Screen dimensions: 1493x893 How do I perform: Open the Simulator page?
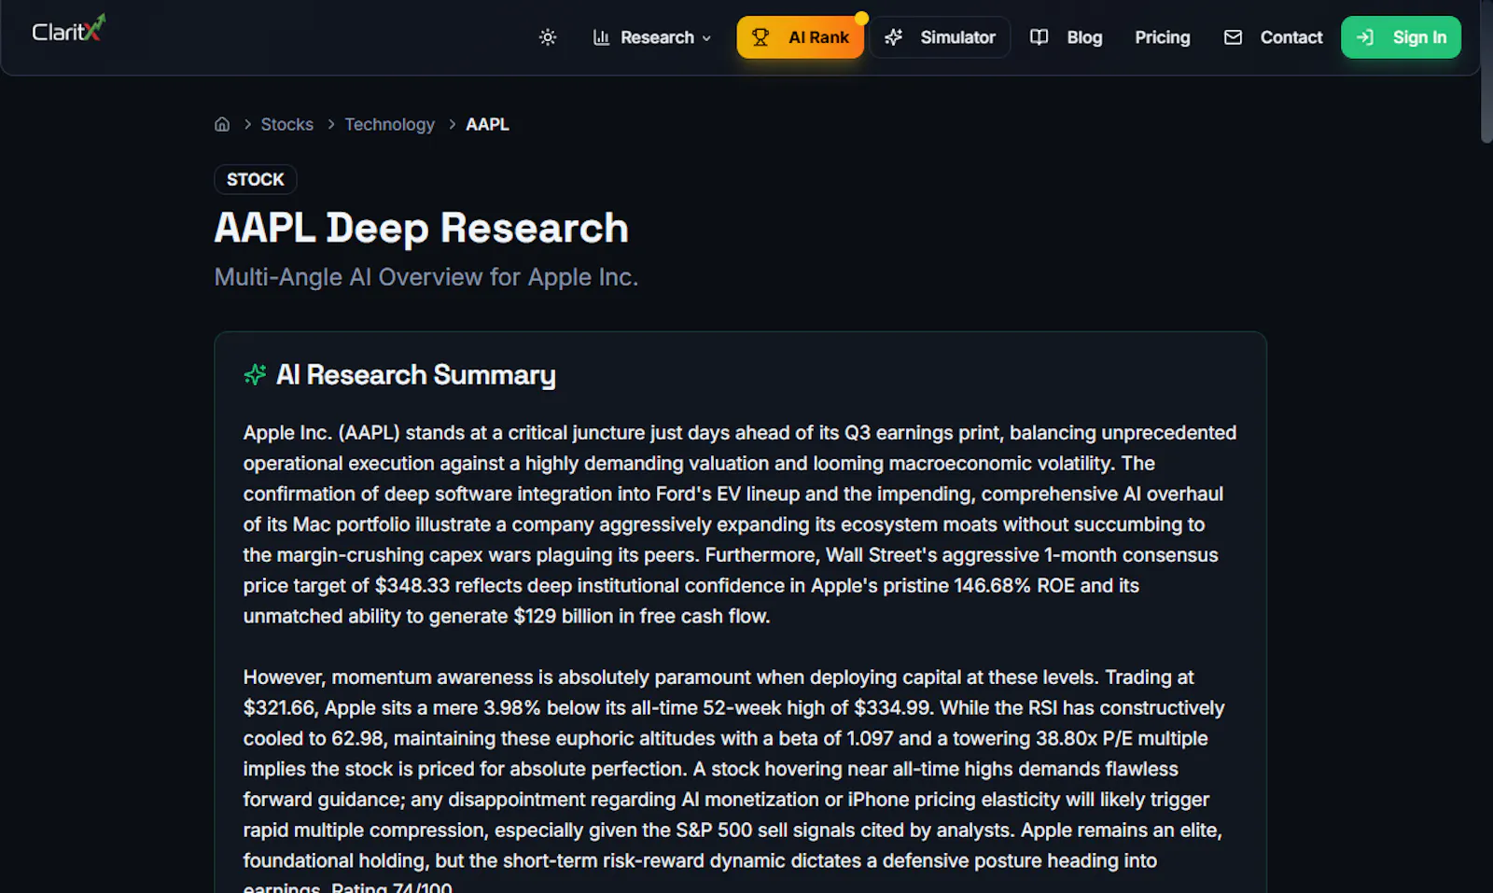[940, 37]
